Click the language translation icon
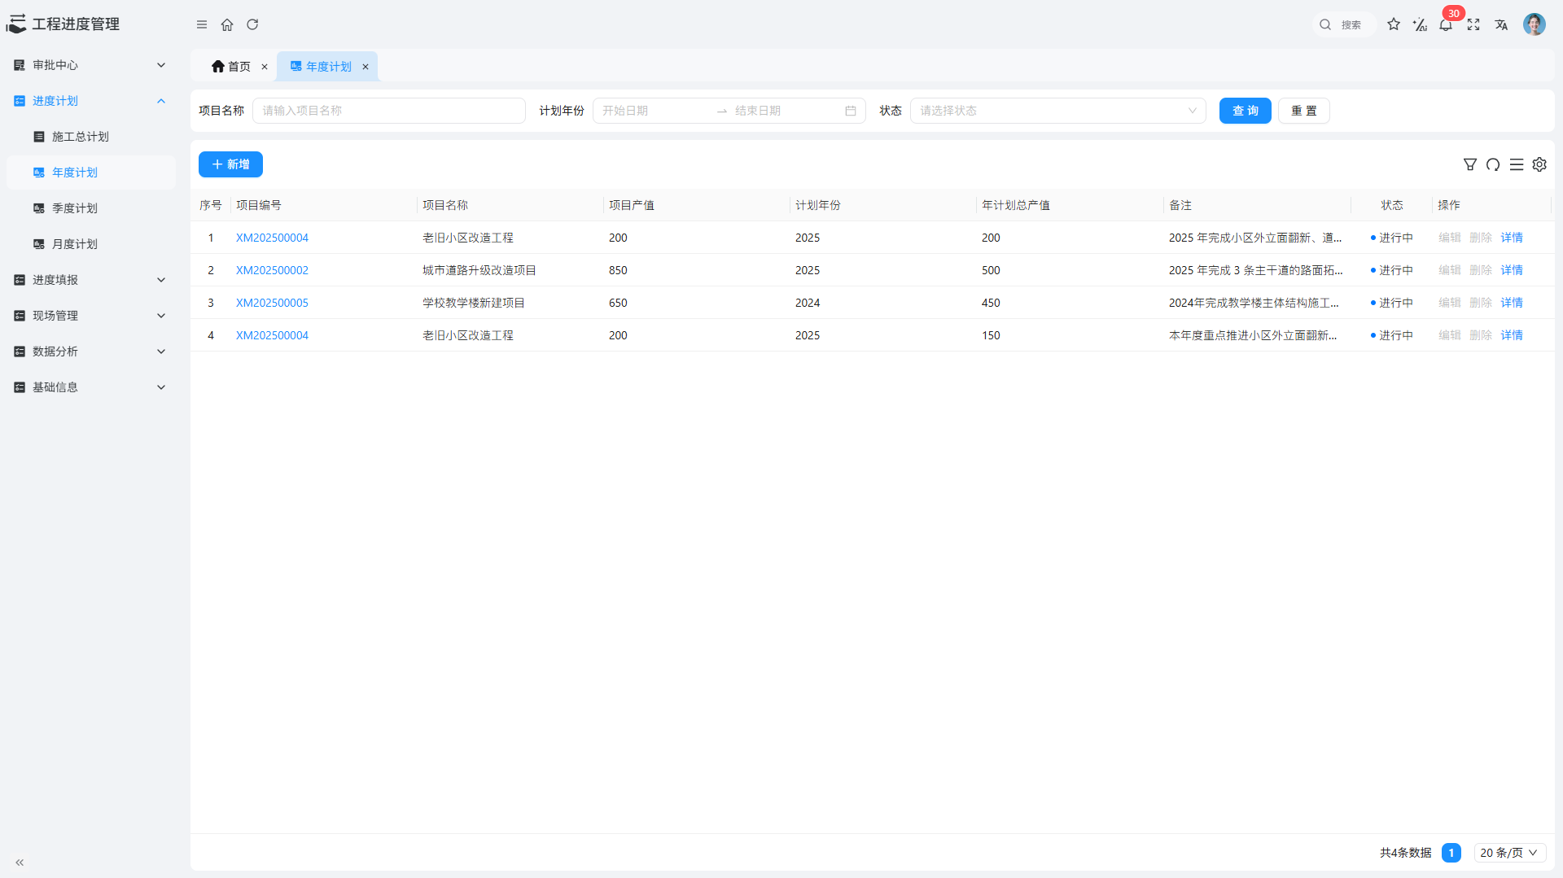The width and height of the screenshot is (1563, 878). pos(1501,25)
